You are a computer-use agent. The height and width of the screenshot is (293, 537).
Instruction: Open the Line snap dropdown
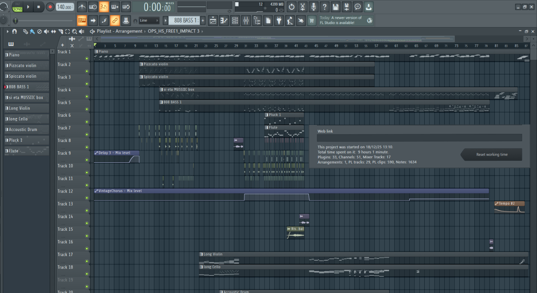(149, 20)
